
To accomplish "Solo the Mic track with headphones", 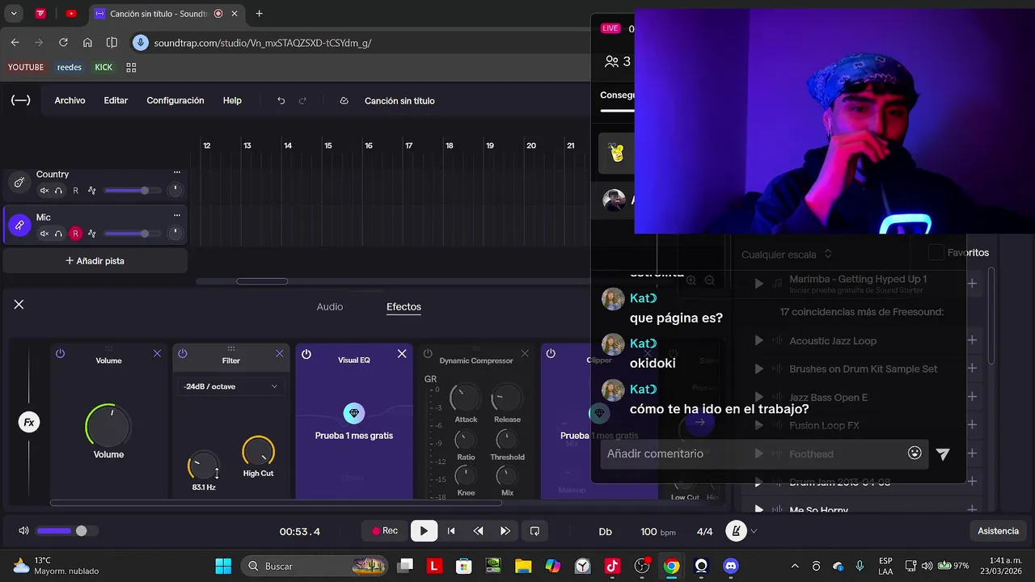I will (58, 234).
